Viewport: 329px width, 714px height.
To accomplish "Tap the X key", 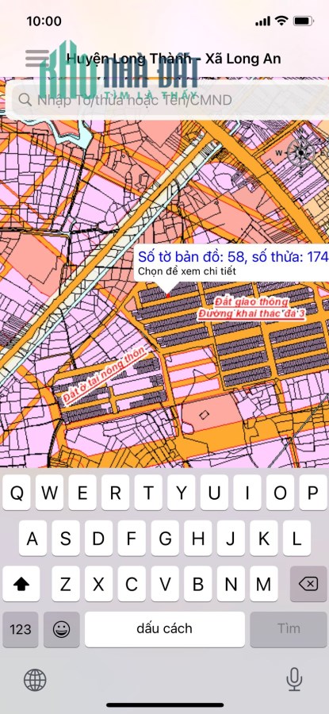I will [99, 584].
